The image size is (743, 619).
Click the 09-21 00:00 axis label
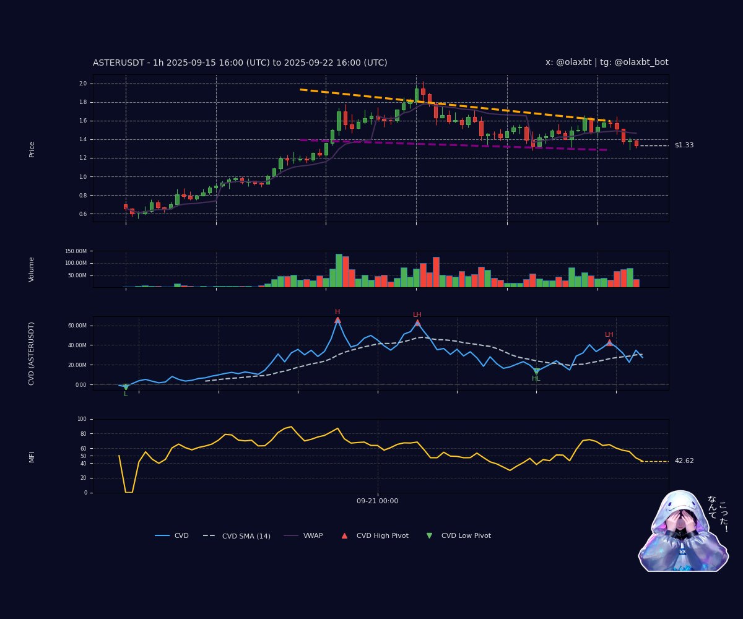pyautogui.click(x=378, y=501)
